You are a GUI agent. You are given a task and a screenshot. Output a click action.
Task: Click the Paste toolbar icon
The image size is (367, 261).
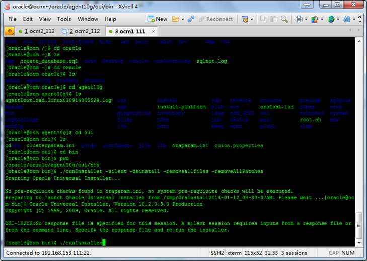pos(274,19)
